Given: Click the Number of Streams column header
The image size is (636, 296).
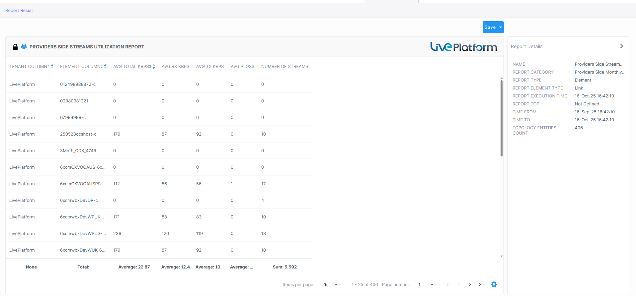Looking at the screenshot, I should (284, 67).
